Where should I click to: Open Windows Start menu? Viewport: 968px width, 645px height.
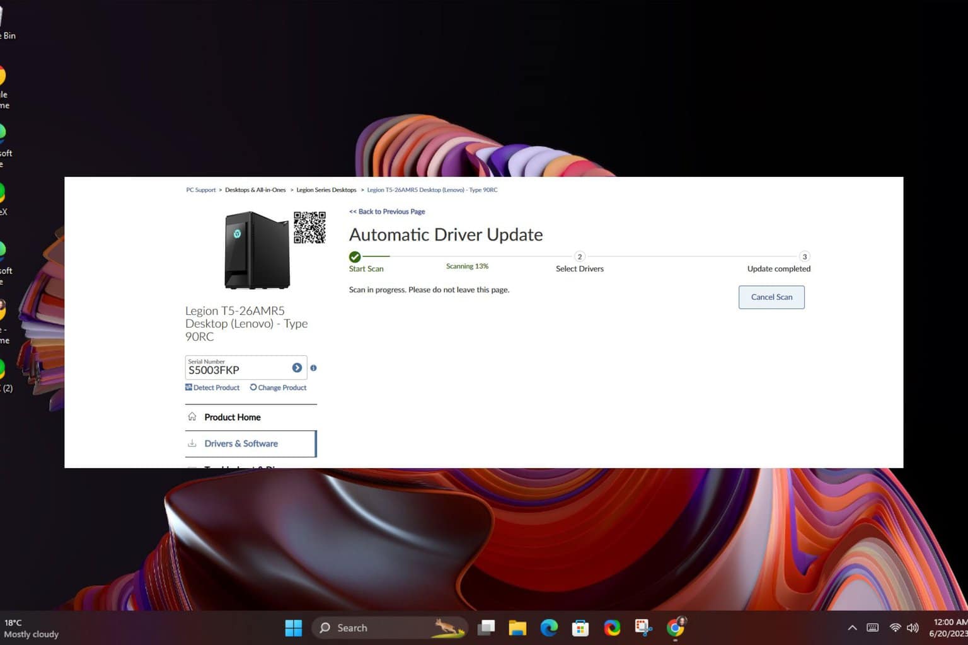coord(294,627)
